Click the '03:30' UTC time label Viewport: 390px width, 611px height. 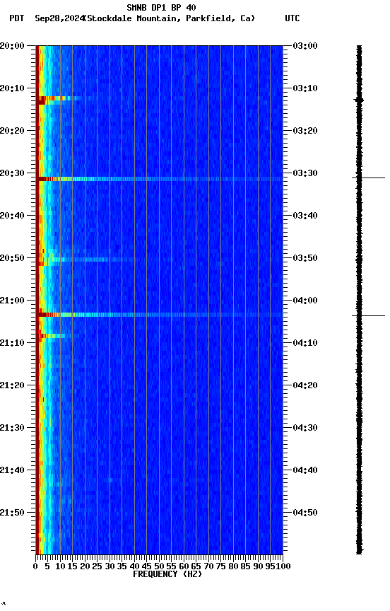(x=305, y=173)
